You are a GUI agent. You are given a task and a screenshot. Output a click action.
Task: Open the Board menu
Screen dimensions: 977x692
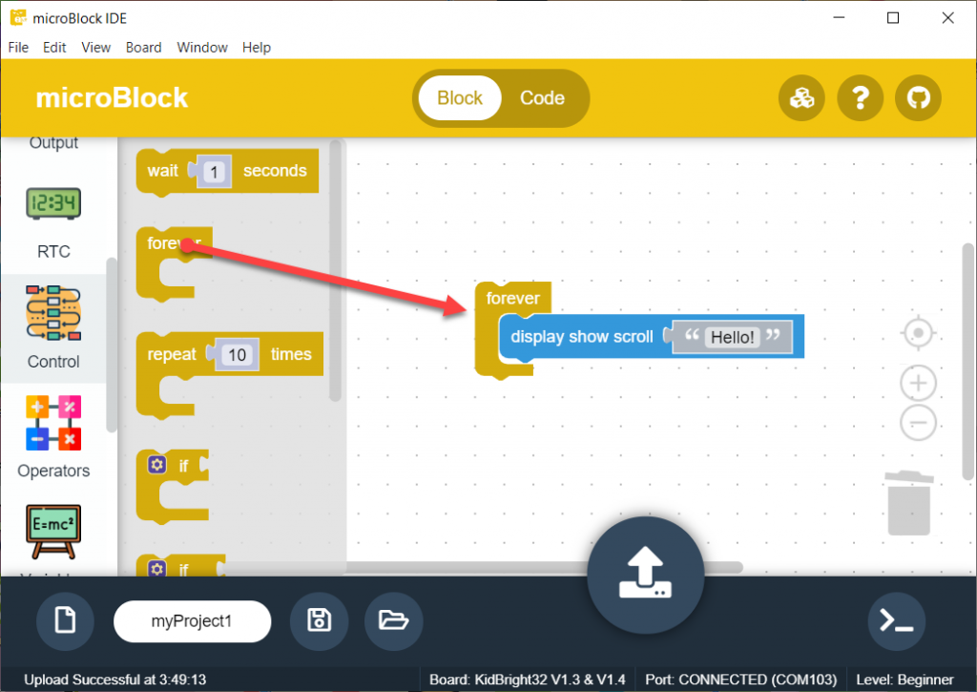[x=143, y=48]
